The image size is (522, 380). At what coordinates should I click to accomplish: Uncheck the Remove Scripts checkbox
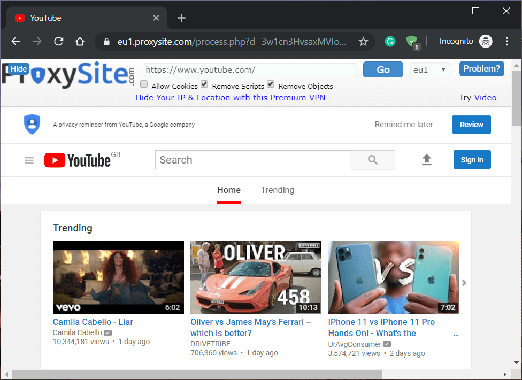tap(204, 84)
